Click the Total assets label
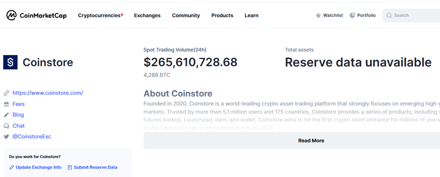440x177 pixels. pos(300,50)
